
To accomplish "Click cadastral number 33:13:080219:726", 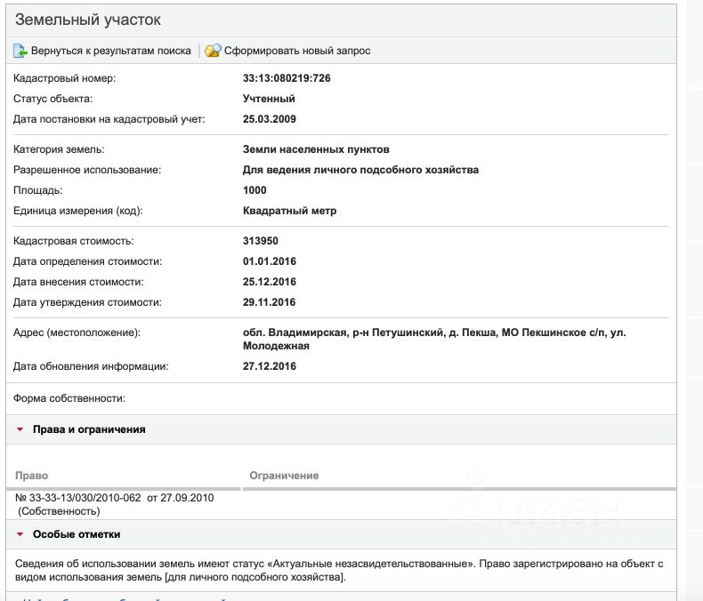I will pyautogui.click(x=287, y=78).
